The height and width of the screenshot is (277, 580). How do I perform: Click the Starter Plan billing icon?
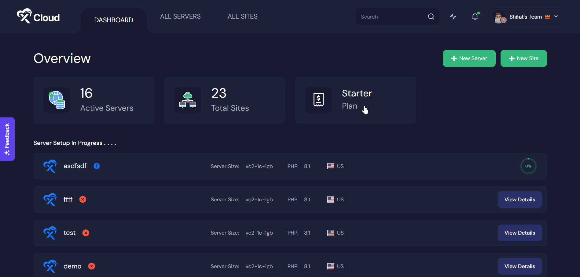pos(318,100)
